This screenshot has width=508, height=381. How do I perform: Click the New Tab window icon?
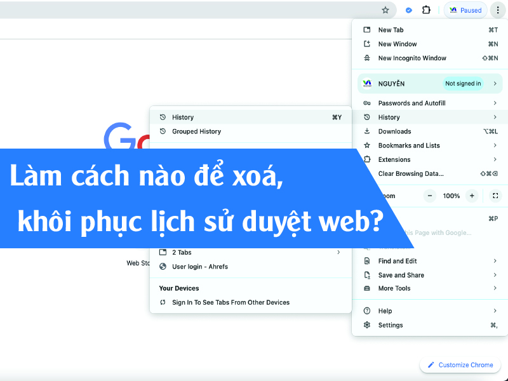click(367, 30)
